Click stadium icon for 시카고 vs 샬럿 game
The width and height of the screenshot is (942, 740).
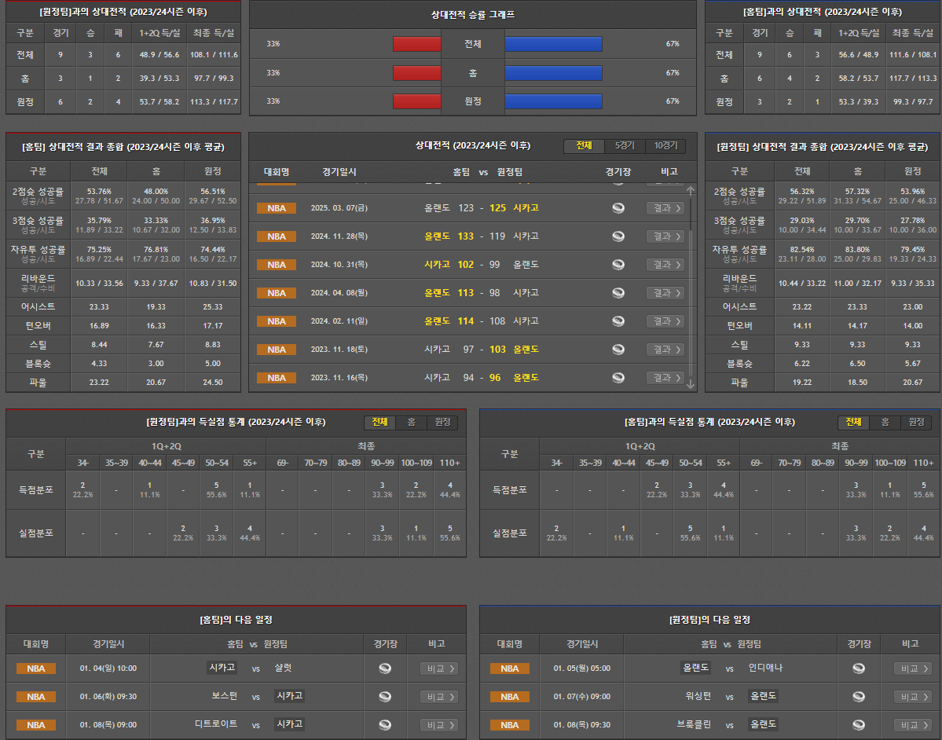tap(385, 669)
